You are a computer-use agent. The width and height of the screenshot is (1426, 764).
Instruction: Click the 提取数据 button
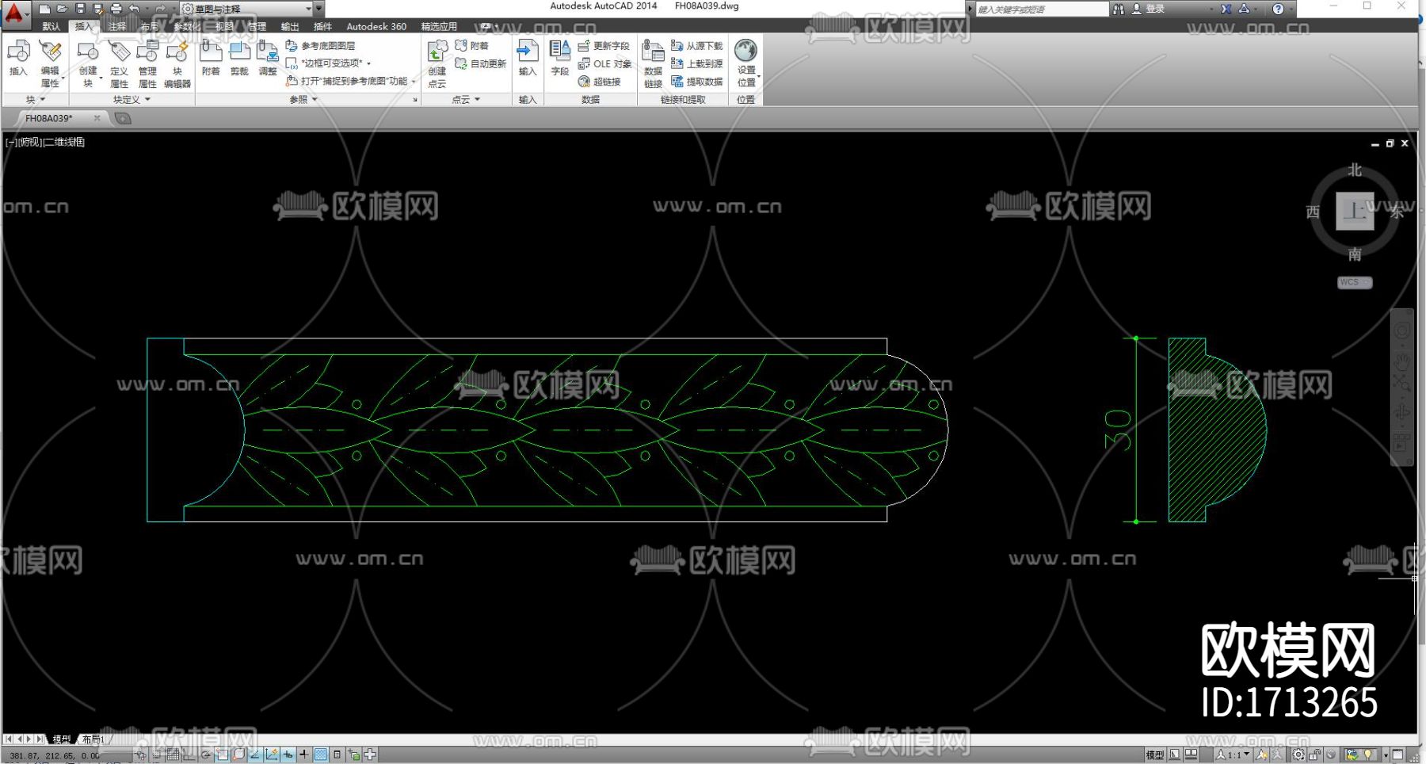pos(697,82)
